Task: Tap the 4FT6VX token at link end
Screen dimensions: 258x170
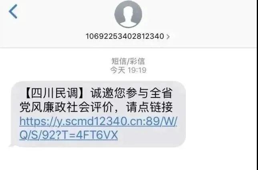Action: [97, 135]
